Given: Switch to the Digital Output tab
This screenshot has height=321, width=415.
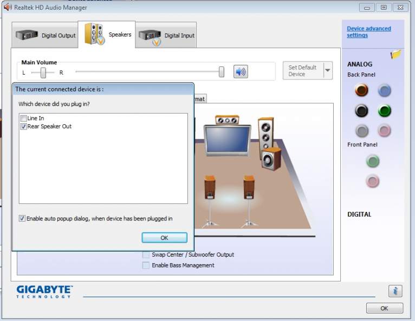Looking at the screenshot, I should point(45,35).
